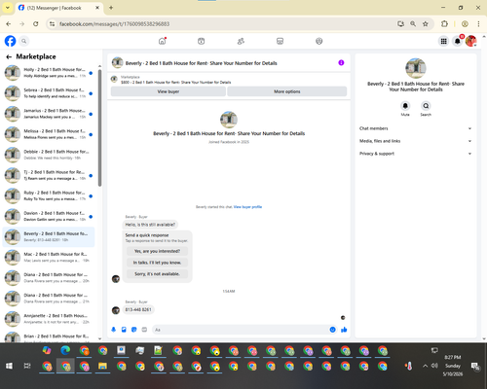Open File Explorer from the taskbar
This screenshot has height=389, width=487.
102,366
